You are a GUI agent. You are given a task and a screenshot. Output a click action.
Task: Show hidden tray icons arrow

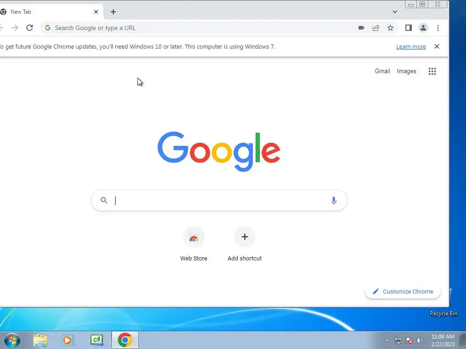387,340
